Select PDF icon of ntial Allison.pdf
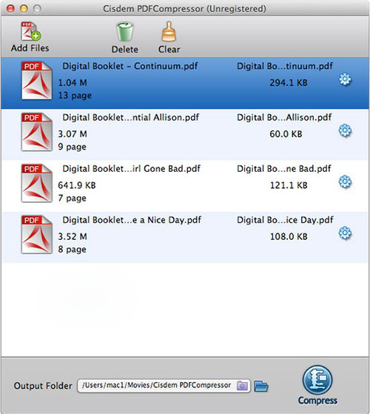Viewport: 370px width, 414px height. (x=36, y=132)
